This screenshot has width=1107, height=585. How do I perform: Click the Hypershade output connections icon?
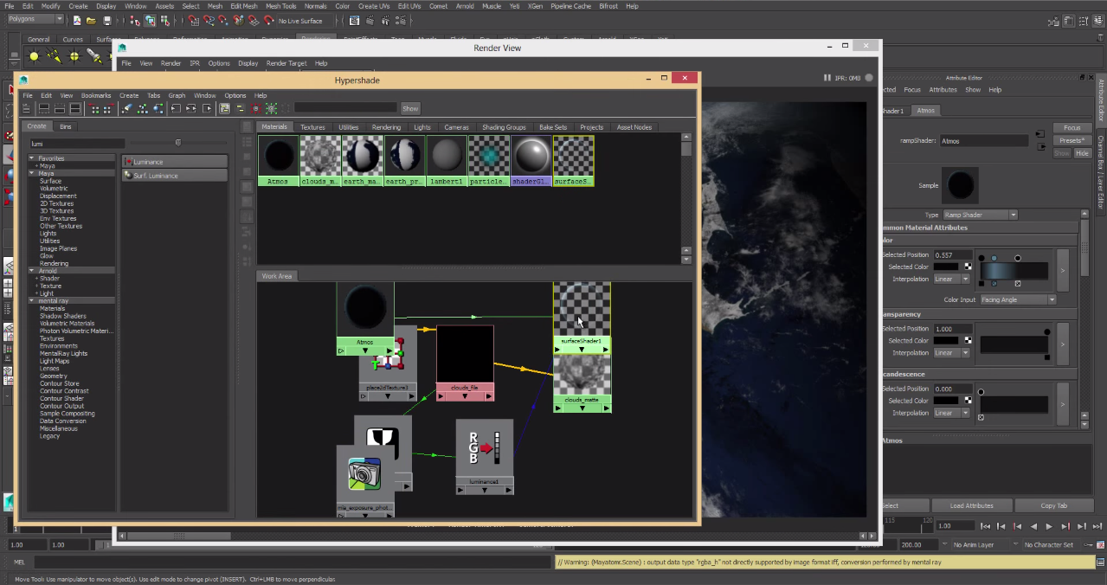point(207,108)
